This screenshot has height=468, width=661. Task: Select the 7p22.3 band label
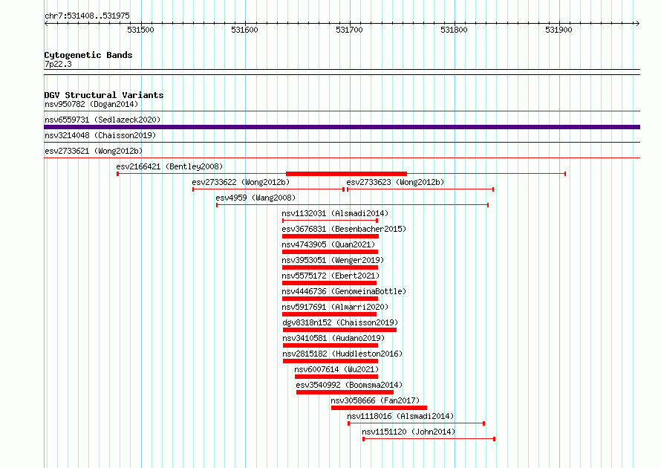pyautogui.click(x=58, y=64)
